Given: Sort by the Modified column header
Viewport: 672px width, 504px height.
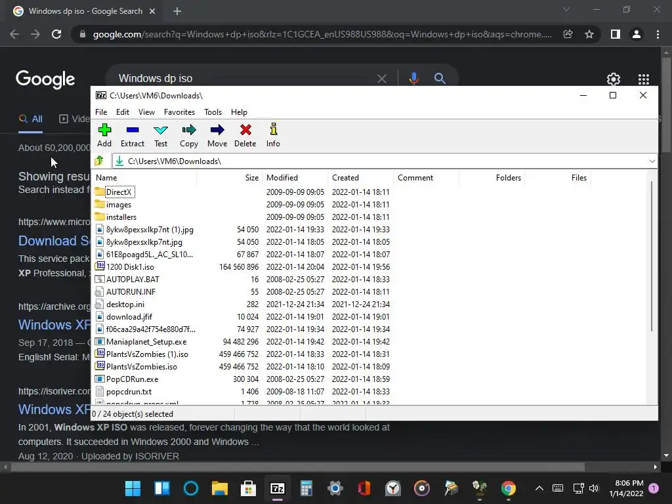Looking at the screenshot, I should 295,177.
